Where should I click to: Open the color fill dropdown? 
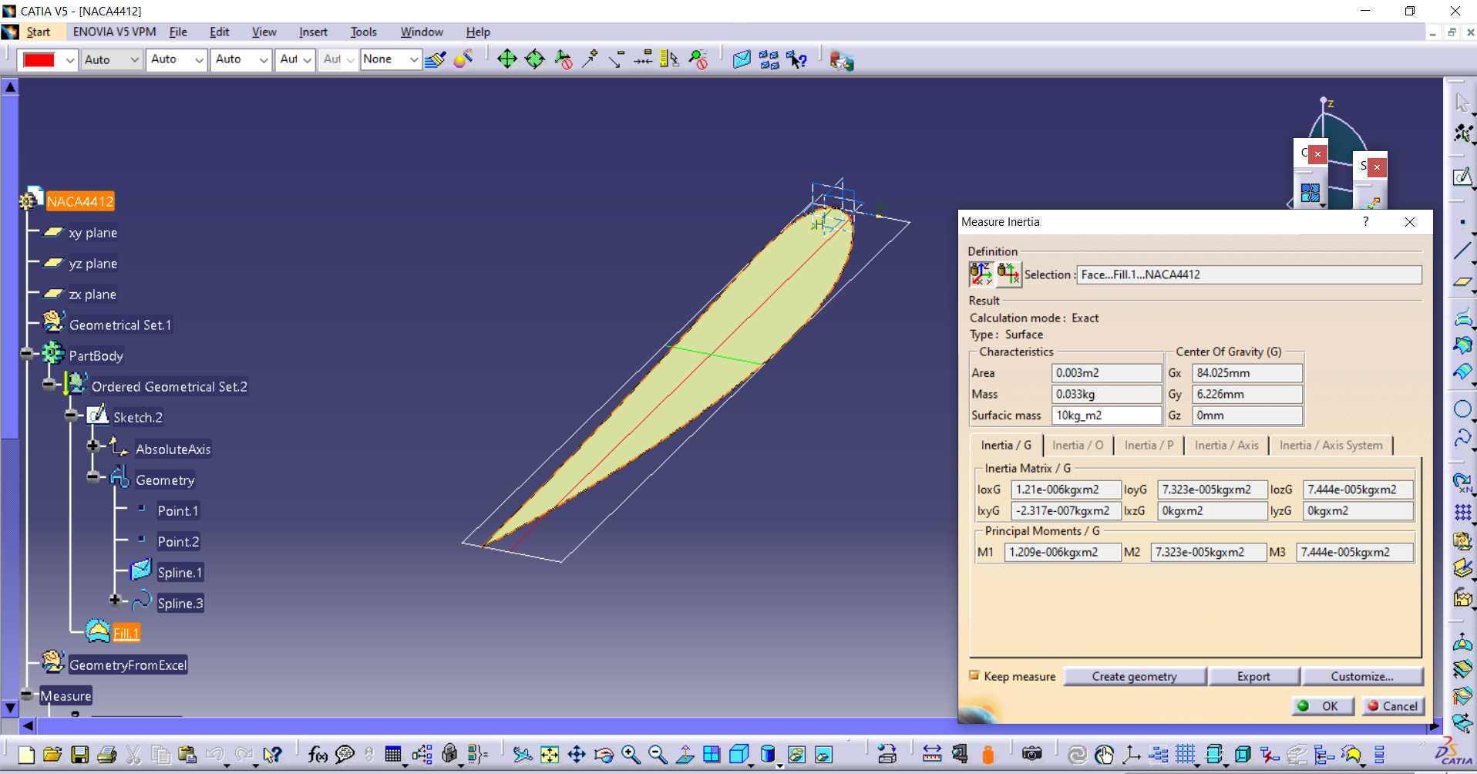pos(69,59)
